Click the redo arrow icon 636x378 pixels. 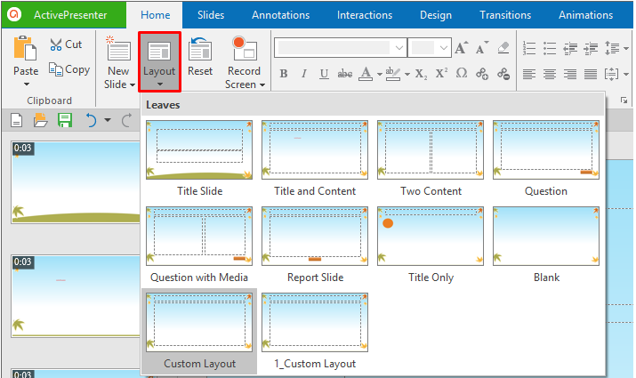(127, 120)
